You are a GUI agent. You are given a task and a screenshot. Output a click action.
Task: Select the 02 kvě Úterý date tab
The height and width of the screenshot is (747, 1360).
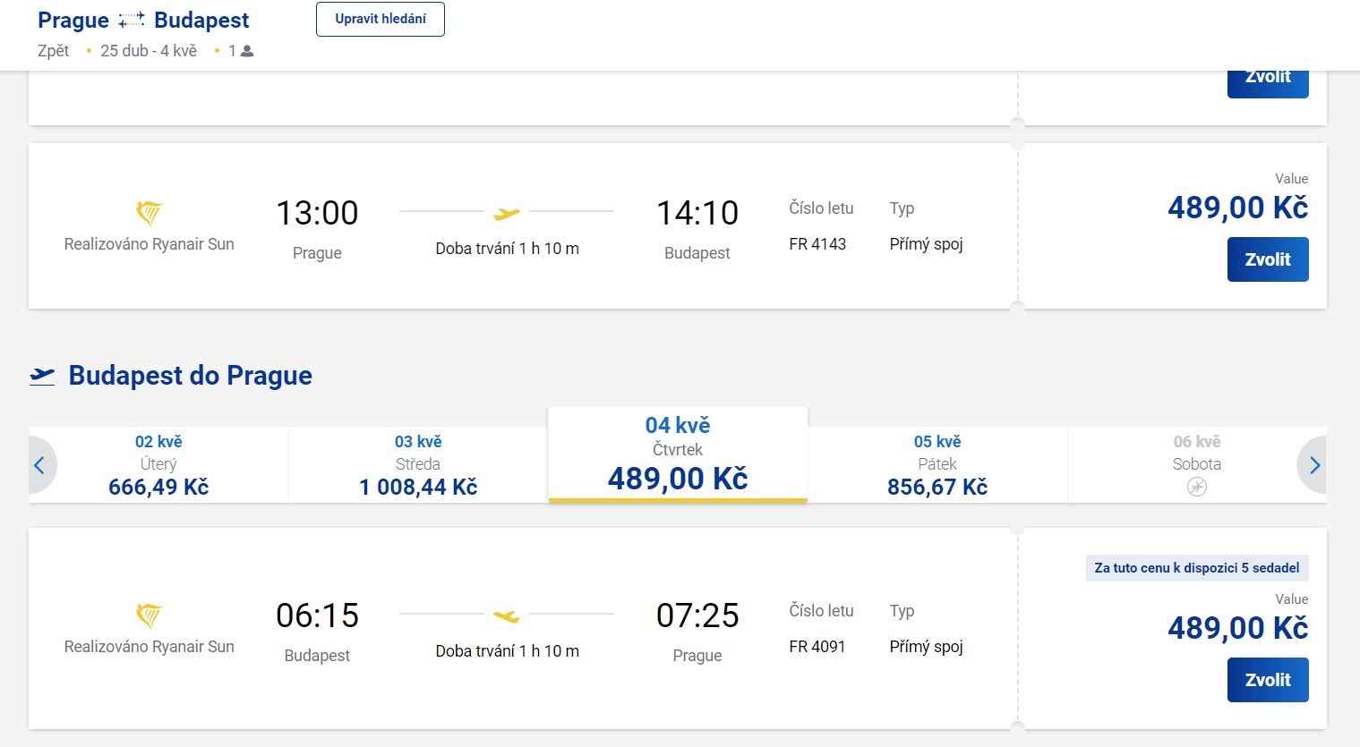click(x=158, y=465)
